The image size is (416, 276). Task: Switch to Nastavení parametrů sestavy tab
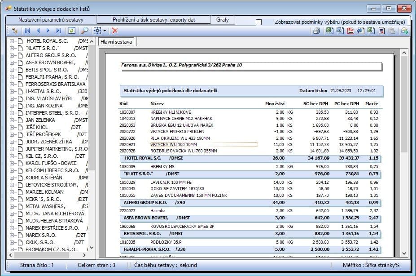[51, 20]
